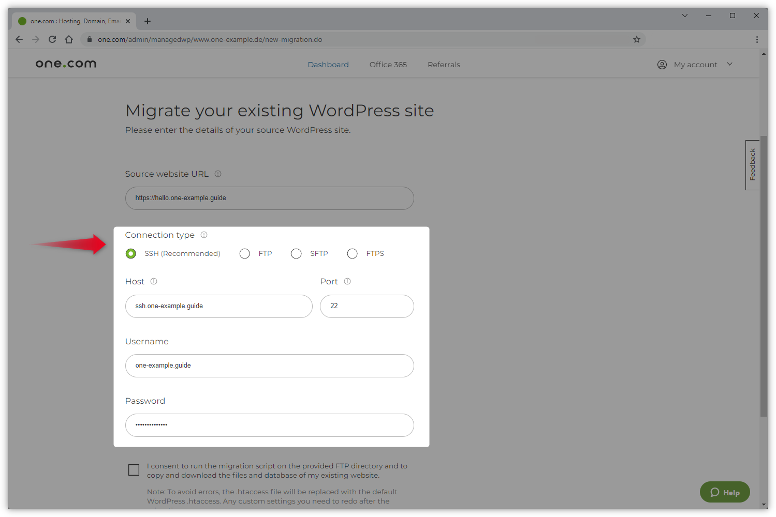Click the info icon next to Port label
776x517 pixels.
coord(347,281)
